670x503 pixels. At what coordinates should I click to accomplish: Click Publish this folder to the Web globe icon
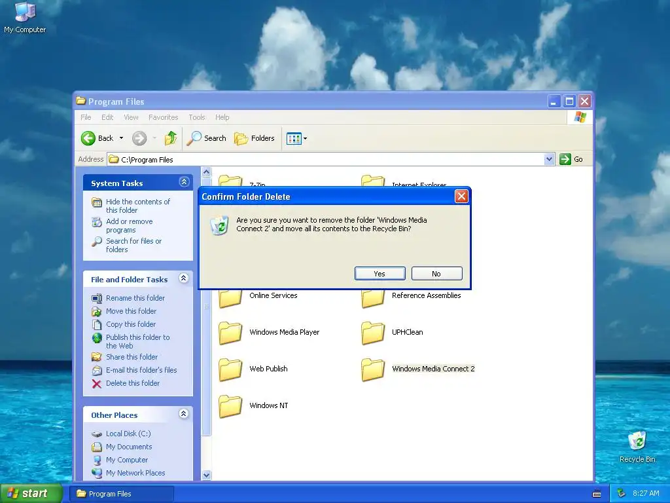pyautogui.click(x=97, y=338)
